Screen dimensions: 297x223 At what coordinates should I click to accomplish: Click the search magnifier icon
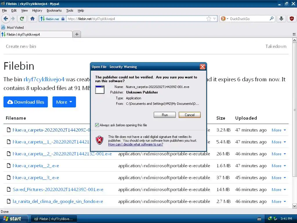pyautogui.click(x=271, y=19)
